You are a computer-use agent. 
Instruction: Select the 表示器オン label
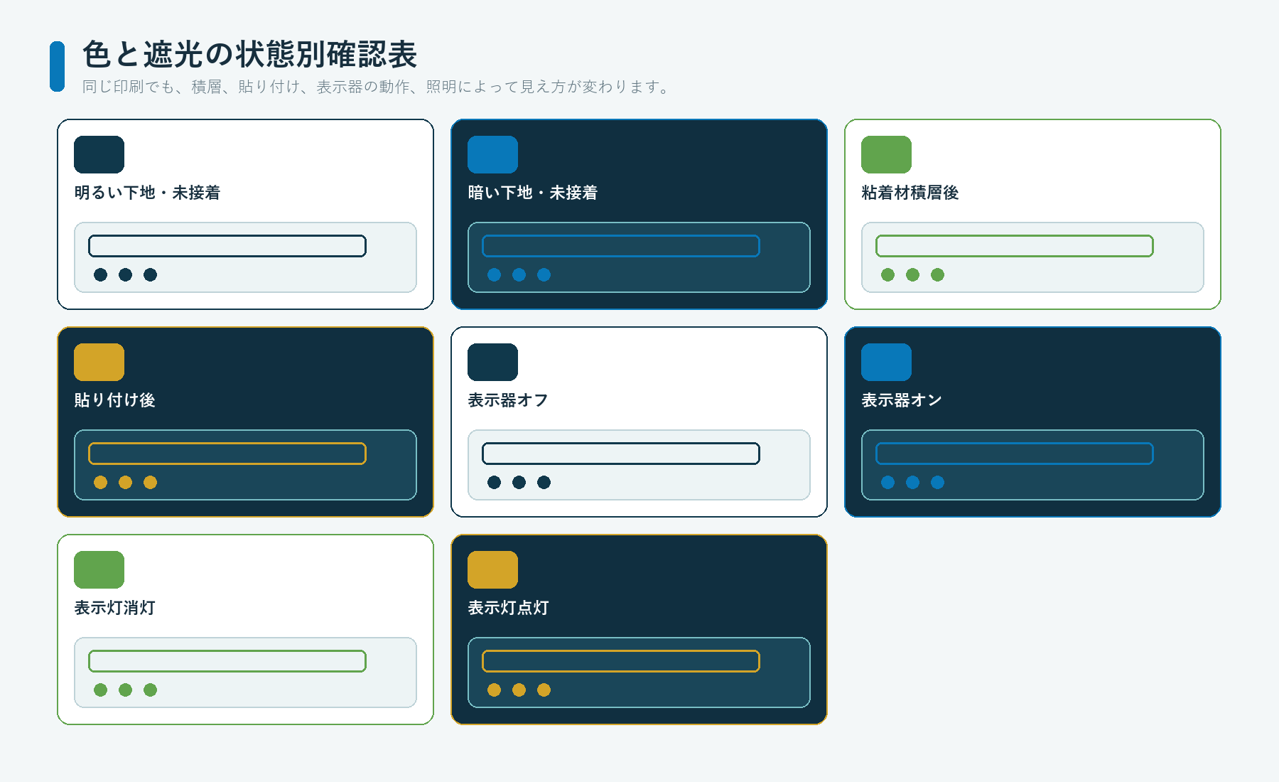(x=902, y=400)
